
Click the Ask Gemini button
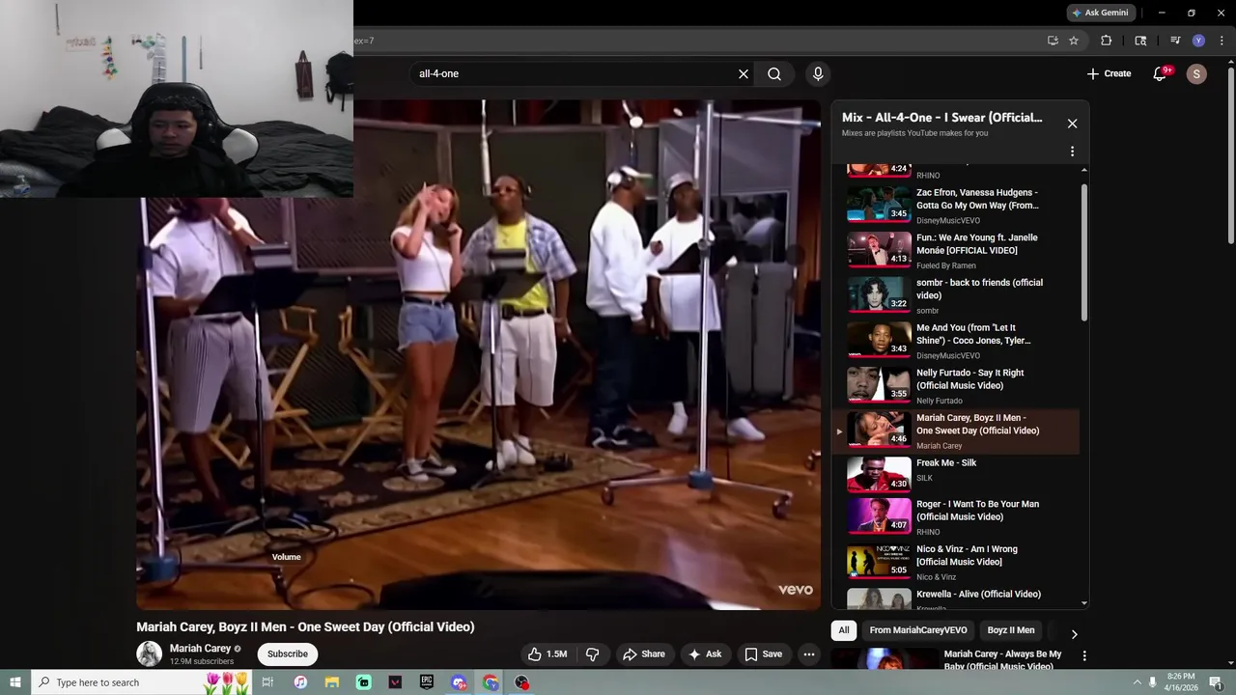point(1100,13)
